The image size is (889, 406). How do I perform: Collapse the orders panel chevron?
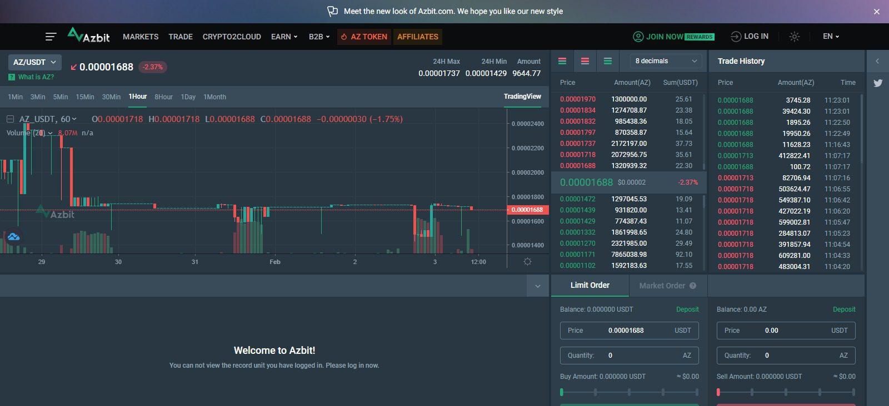pyautogui.click(x=538, y=286)
